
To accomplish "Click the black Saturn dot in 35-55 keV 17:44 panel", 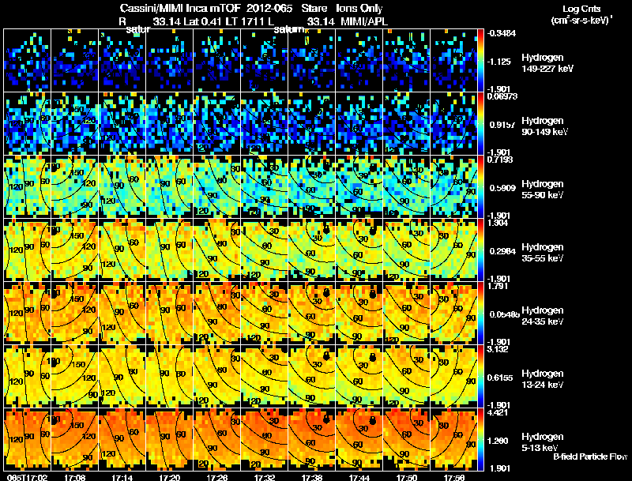I will (373, 231).
